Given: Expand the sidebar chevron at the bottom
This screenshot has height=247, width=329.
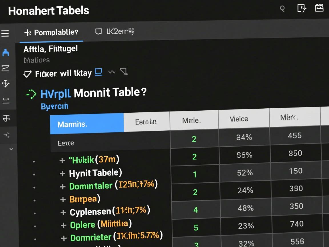Looking at the screenshot, I should pos(11,149).
